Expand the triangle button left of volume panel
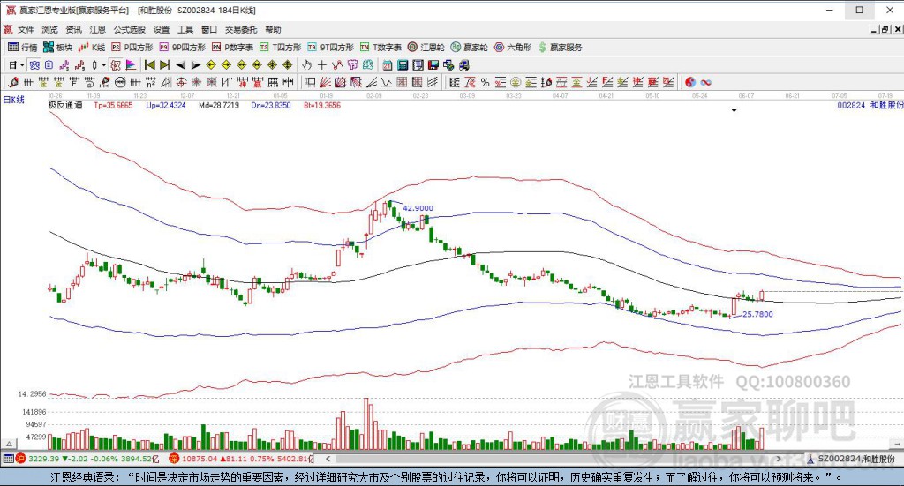Image resolution: width=904 pixels, height=486 pixels. pos(9,444)
